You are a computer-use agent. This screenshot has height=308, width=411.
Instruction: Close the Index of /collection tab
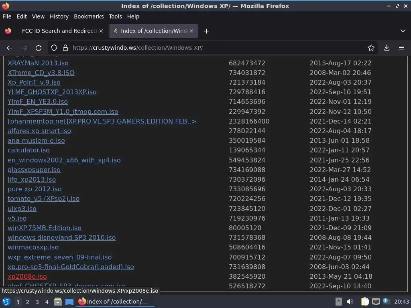(x=191, y=31)
